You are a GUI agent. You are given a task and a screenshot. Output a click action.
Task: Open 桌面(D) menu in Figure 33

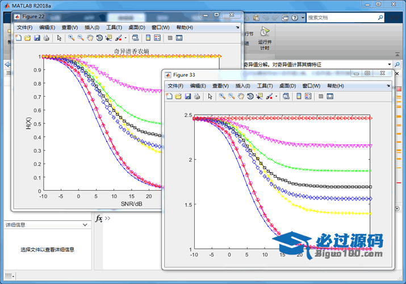point(287,86)
